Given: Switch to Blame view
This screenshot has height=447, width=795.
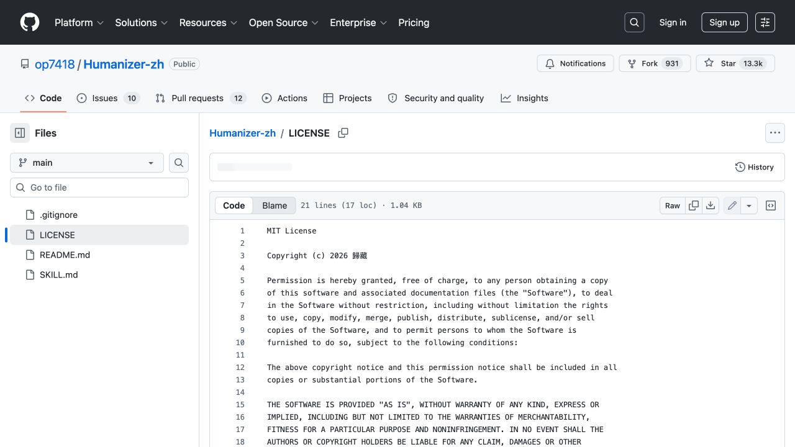Looking at the screenshot, I should point(275,205).
